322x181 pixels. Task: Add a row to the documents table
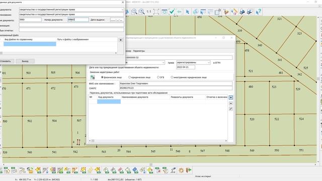[x=231, y=98]
